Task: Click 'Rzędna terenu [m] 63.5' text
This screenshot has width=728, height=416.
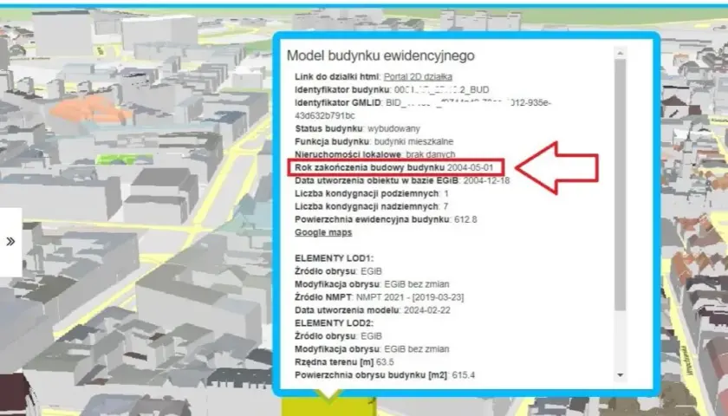Action: pyautogui.click(x=344, y=362)
